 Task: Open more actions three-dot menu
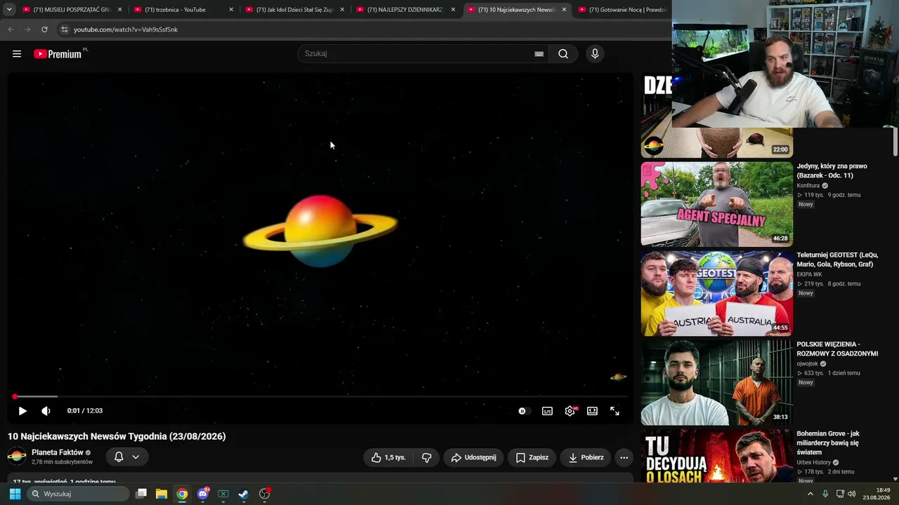[x=624, y=457]
